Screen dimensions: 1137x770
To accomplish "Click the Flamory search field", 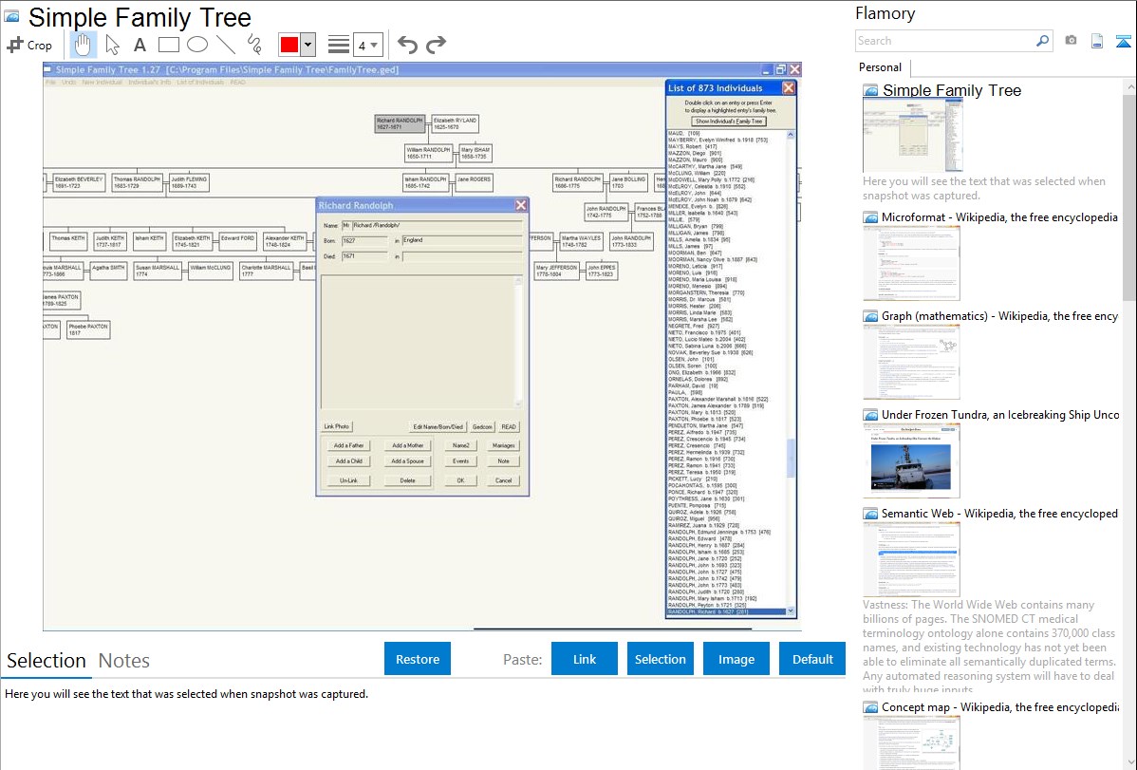I will coord(945,41).
